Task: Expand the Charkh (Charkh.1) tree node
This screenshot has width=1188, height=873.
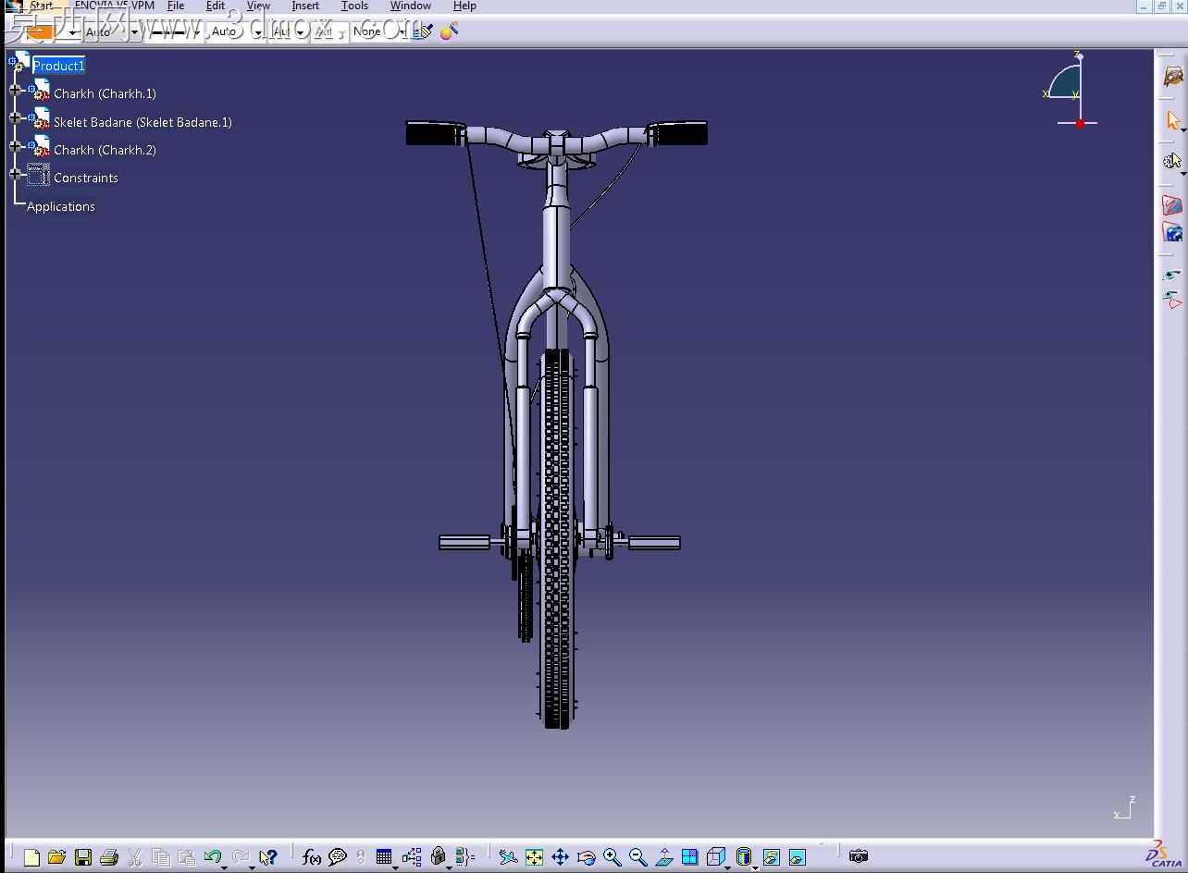Action: point(15,91)
